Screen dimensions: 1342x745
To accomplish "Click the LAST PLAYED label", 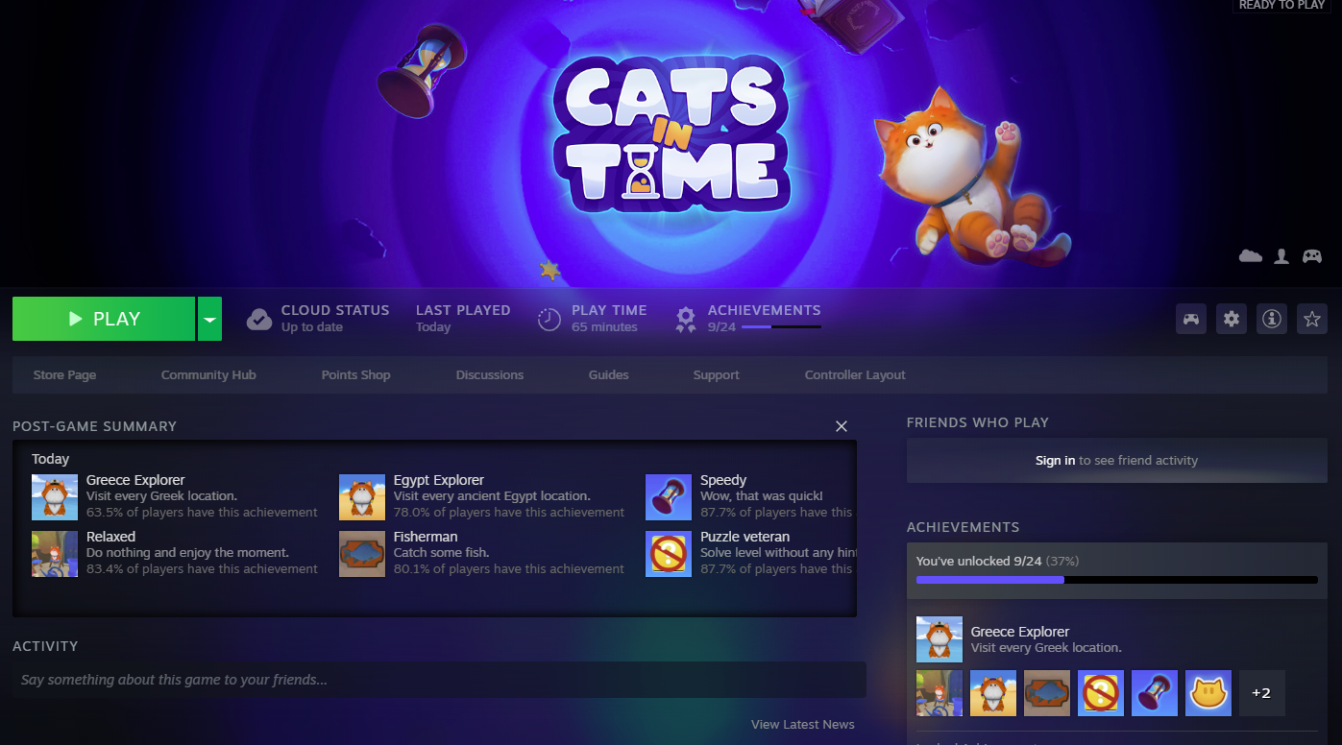I will coord(463,310).
